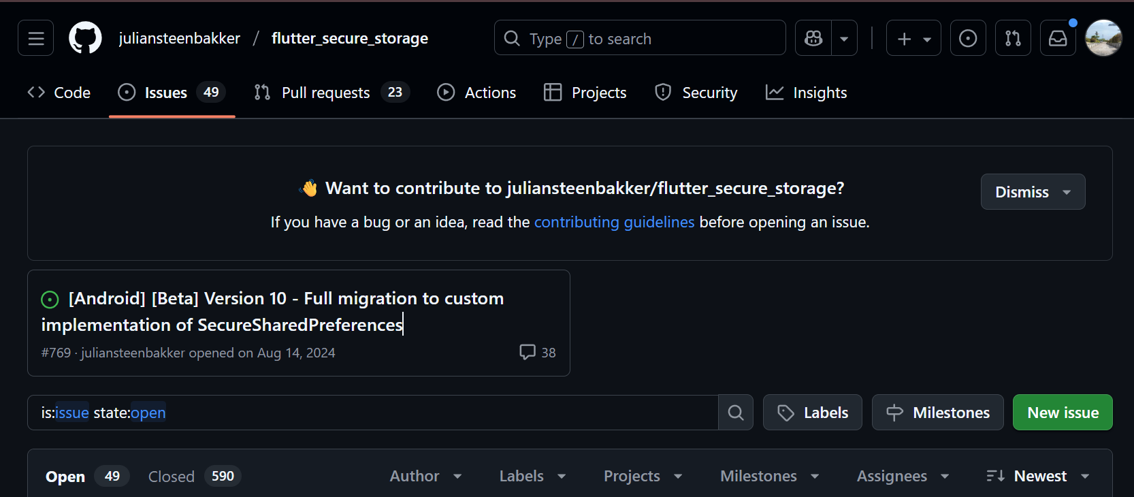
Task: Expand the Dismiss dropdown button
Action: coord(1033,192)
